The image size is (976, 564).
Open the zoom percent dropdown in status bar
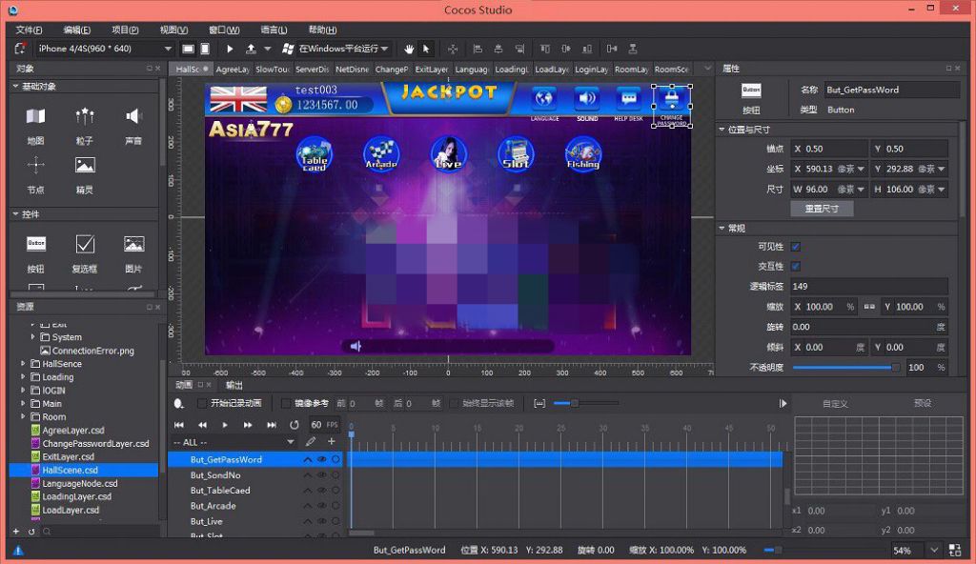(x=934, y=551)
